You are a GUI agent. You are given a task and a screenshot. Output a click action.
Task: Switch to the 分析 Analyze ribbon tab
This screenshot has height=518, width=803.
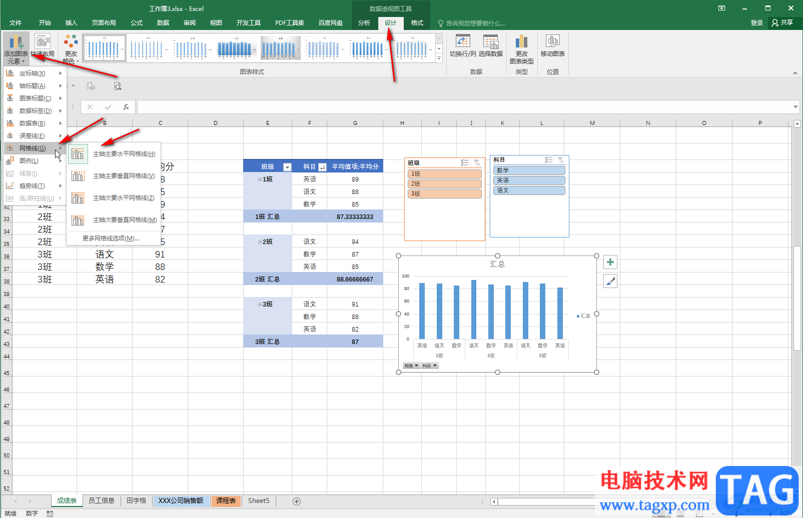[x=364, y=23]
